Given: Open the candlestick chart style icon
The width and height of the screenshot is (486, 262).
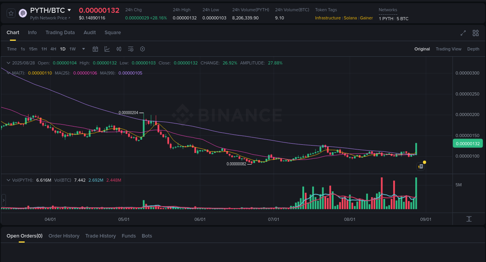Looking at the screenshot, I should [x=119, y=49].
